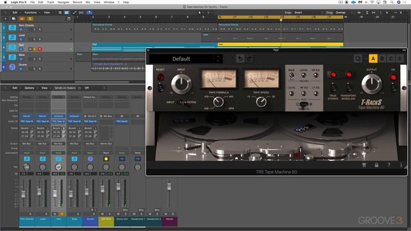Click the Alchemy instrument slot on Pad channel

[x=58, y=116]
